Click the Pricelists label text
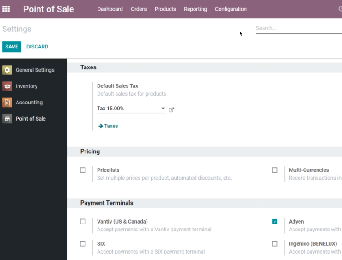The width and height of the screenshot is (342, 260). [x=108, y=170]
